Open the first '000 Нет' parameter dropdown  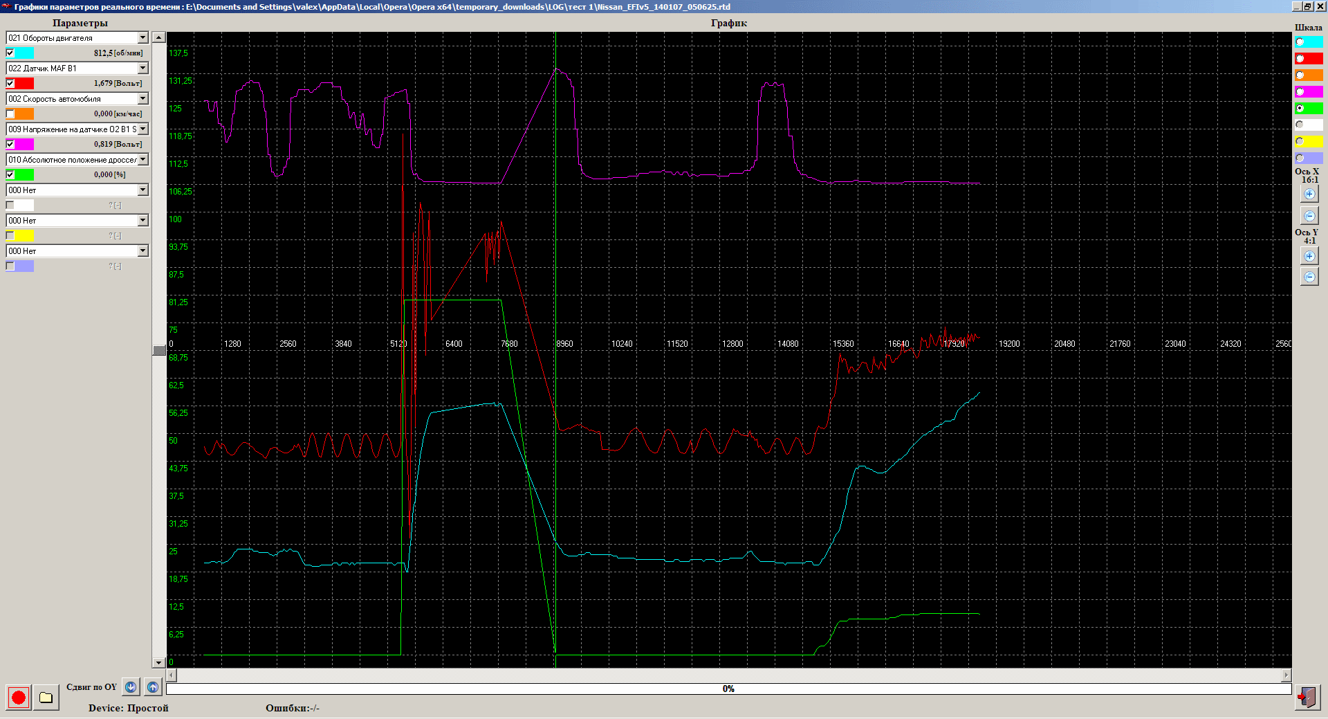click(143, 190)
